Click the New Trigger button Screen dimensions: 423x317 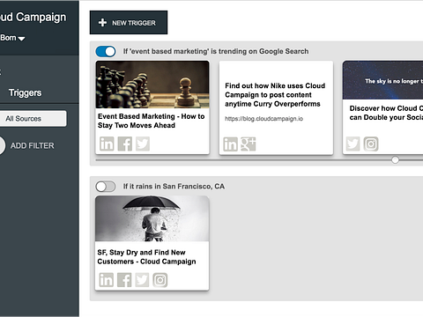(x=129, y=23)
